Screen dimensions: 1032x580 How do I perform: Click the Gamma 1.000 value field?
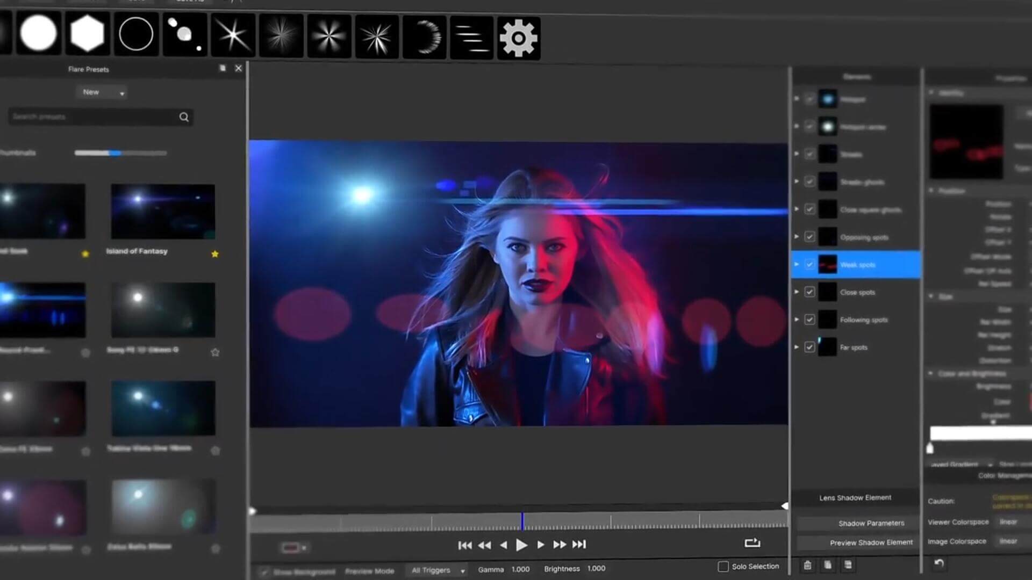(x=520, y=569)
